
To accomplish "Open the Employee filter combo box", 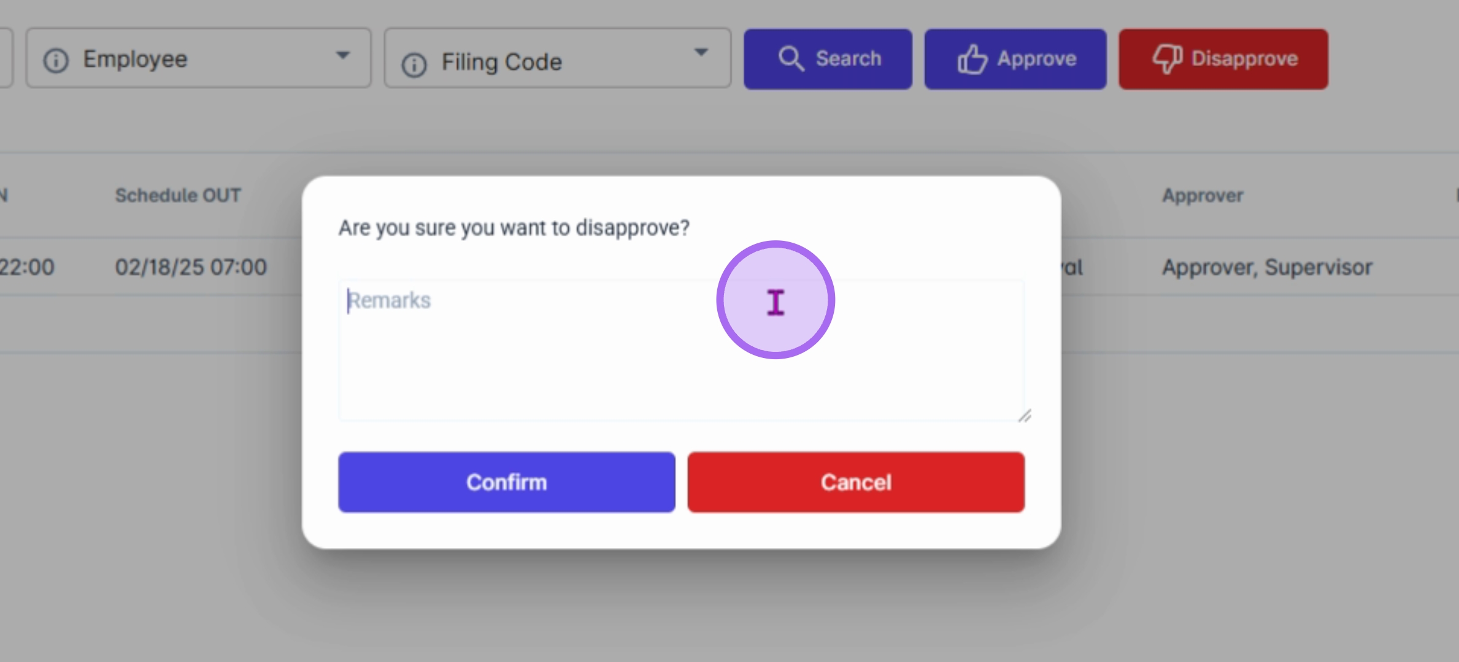I will tap(198, 59).
